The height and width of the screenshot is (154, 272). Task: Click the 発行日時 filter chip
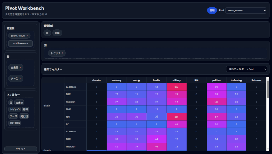click(14, 123)
